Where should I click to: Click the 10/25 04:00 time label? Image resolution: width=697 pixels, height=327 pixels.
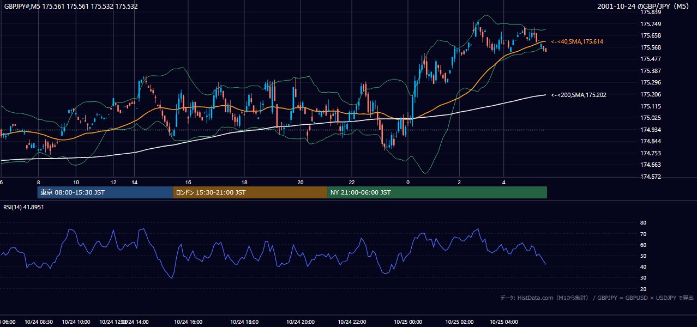pos(503,322)
